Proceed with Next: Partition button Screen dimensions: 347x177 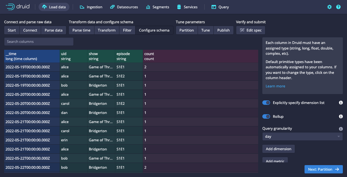click(323, 169)
